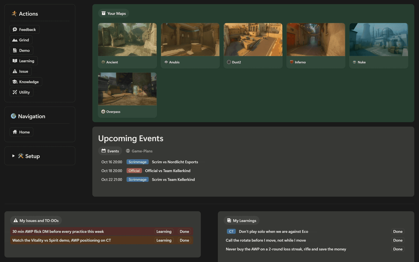419x262 pixels.
Task: Switch to the Events tab
Action: tap(110, 151)
